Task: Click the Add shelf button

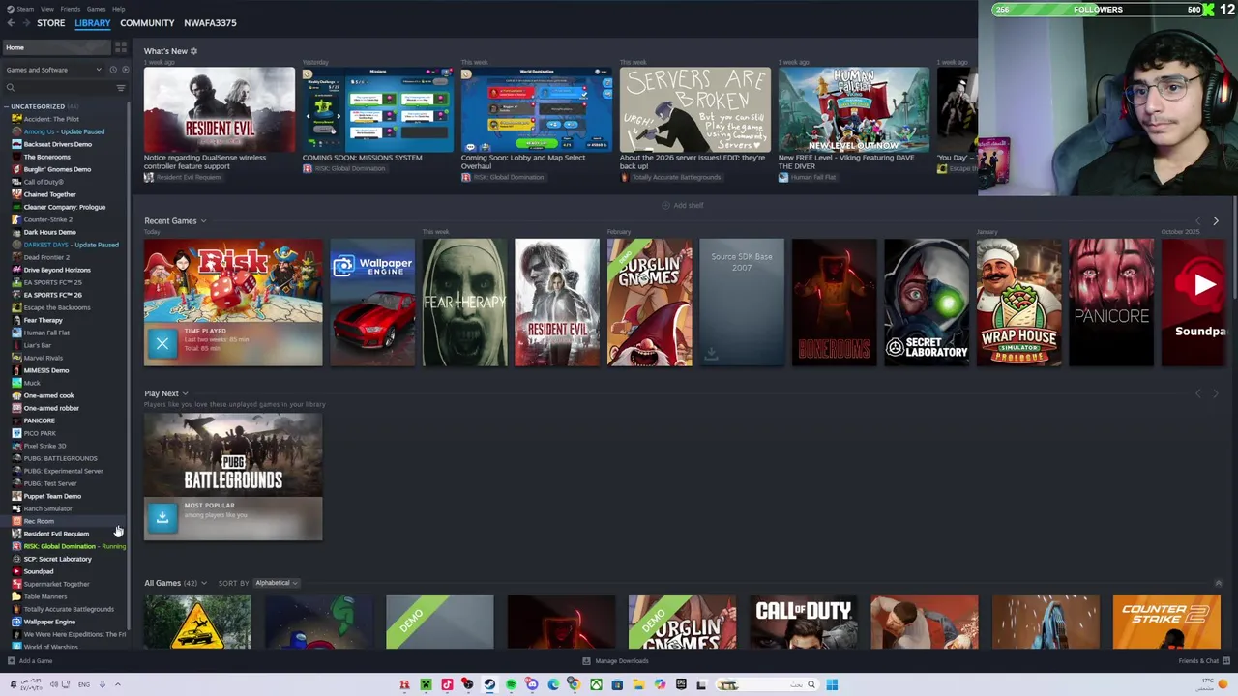Action: tap(684, 205)
